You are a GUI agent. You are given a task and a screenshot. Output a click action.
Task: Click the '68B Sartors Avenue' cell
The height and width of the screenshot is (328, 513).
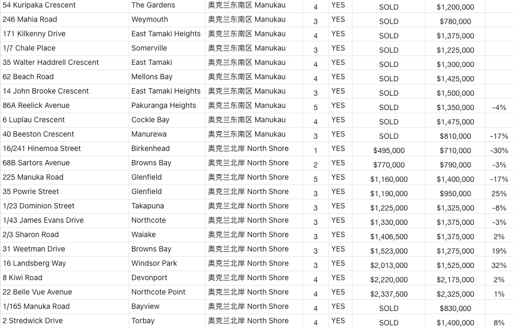pyautogui.click(x=64, y=164)
